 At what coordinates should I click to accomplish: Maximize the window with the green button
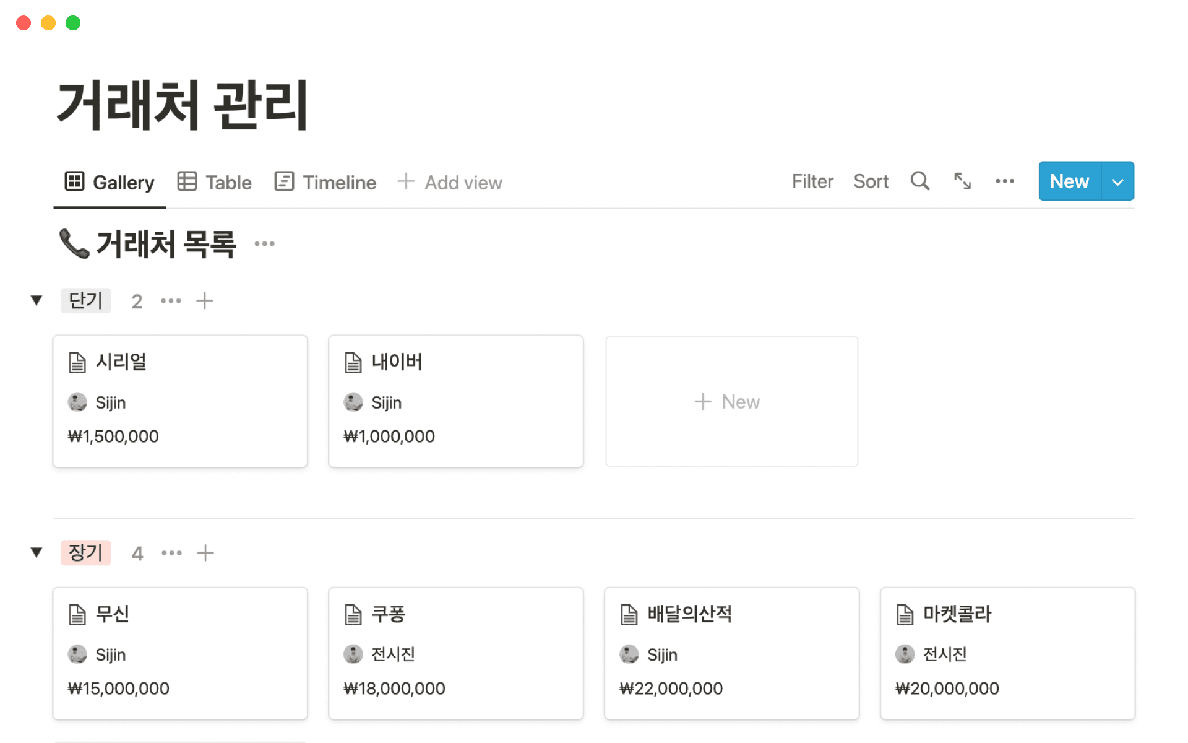[x=73, y=23]
